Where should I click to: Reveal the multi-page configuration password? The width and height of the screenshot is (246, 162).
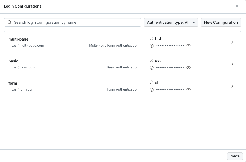click(x=189, y=46)
